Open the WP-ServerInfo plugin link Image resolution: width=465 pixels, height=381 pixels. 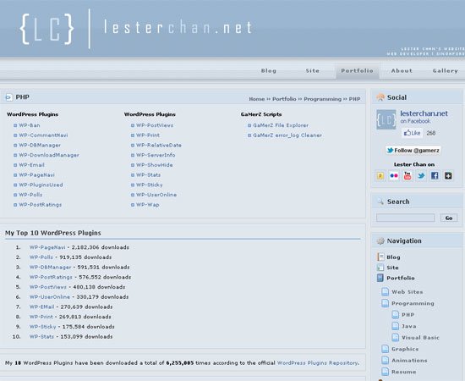[156, 155]
